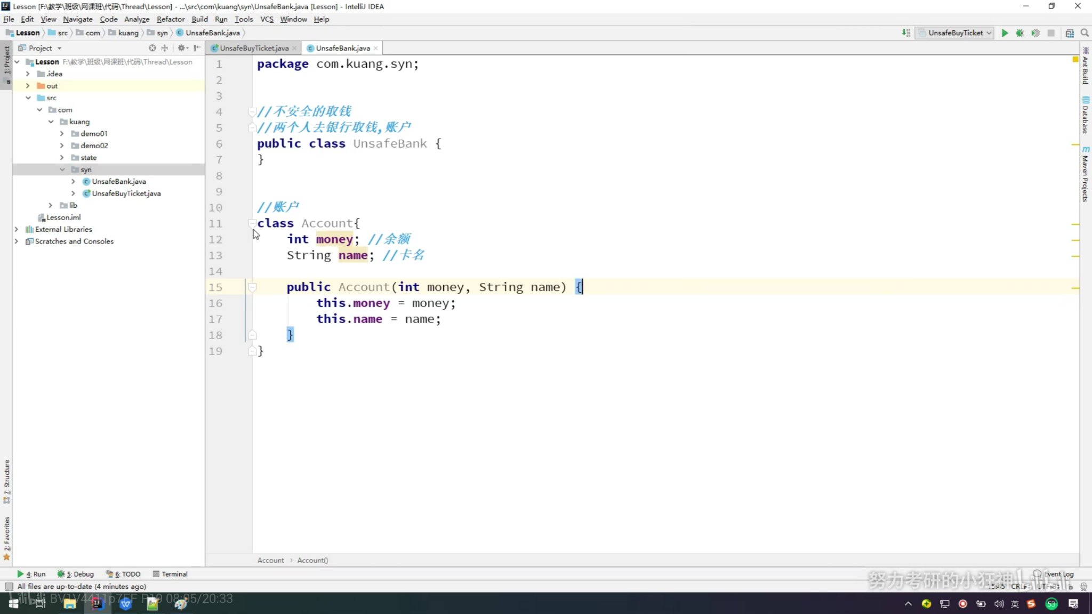Select UnsafeBank.java in project tree
Screen dimensions: 1092x614
118,182
